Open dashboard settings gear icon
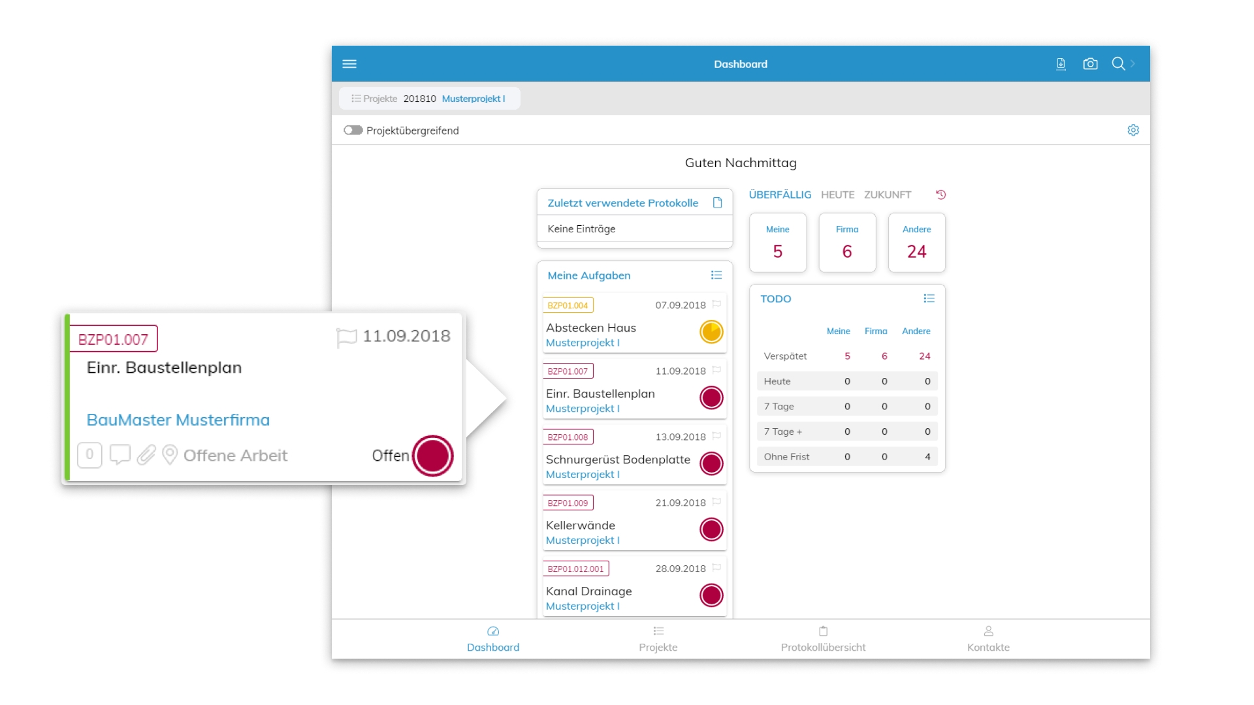This screenshot has height=705, width=1254. tap(1133, 131)
